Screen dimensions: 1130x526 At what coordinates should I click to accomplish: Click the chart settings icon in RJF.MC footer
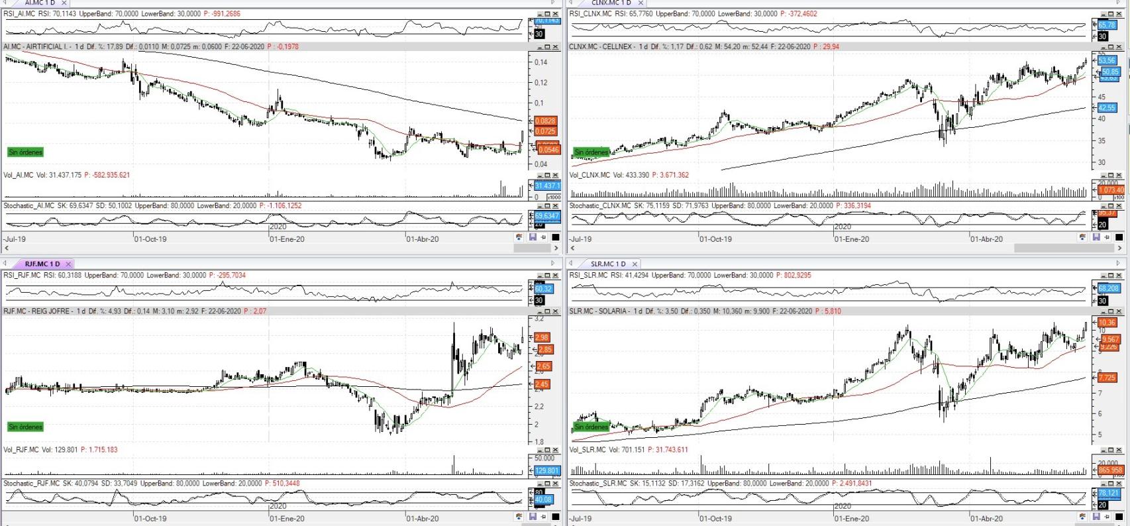tap(519, 516)
